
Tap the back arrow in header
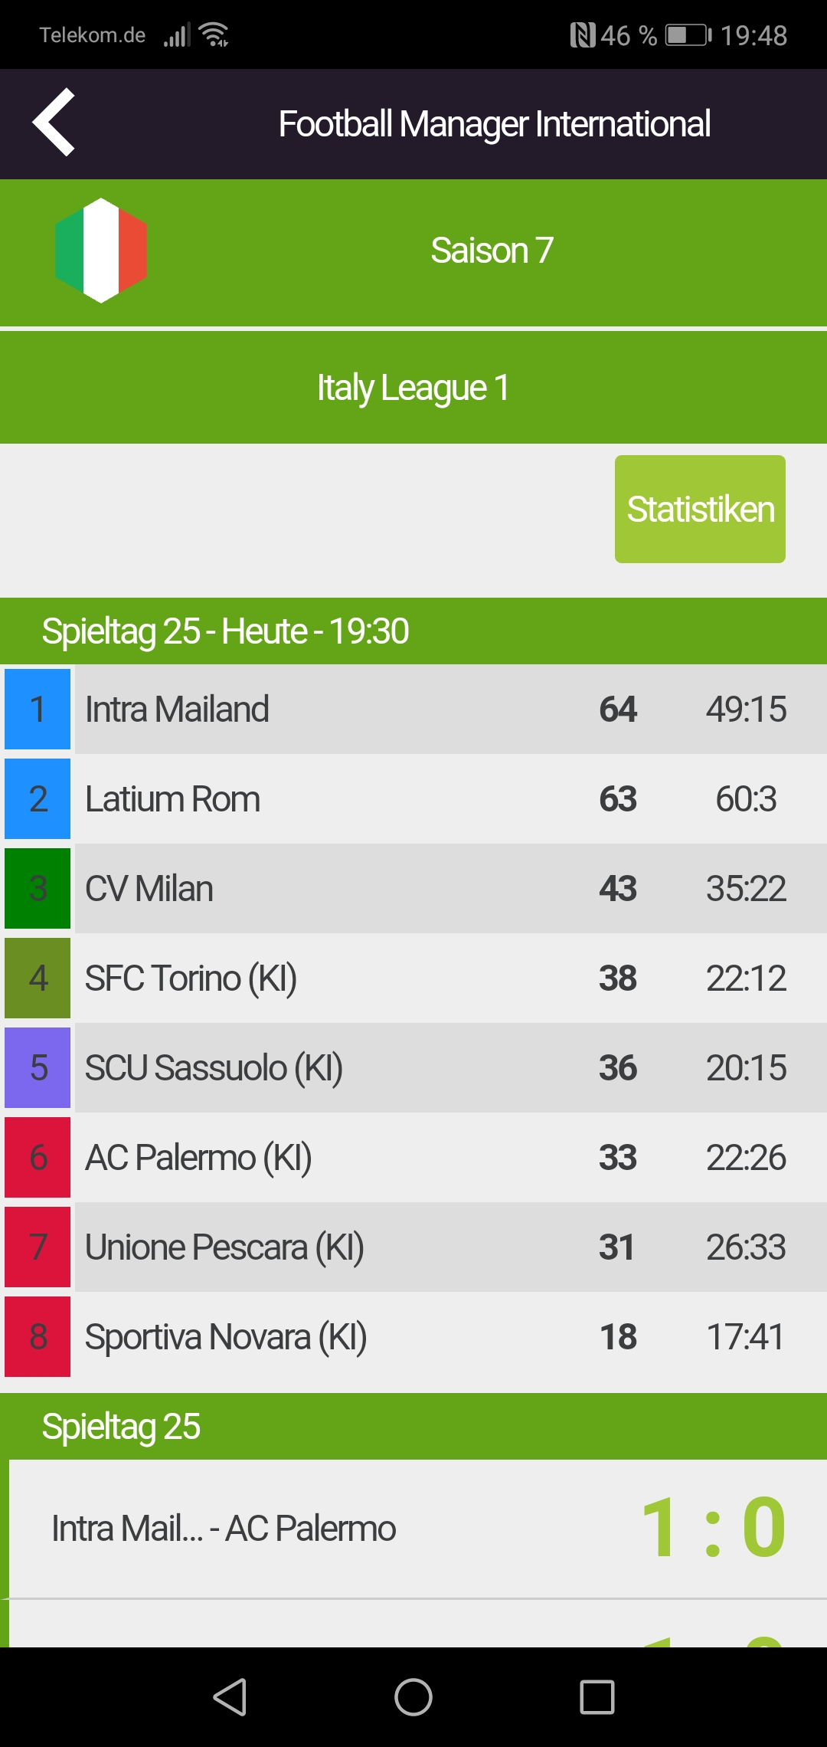tap(54, 122)
